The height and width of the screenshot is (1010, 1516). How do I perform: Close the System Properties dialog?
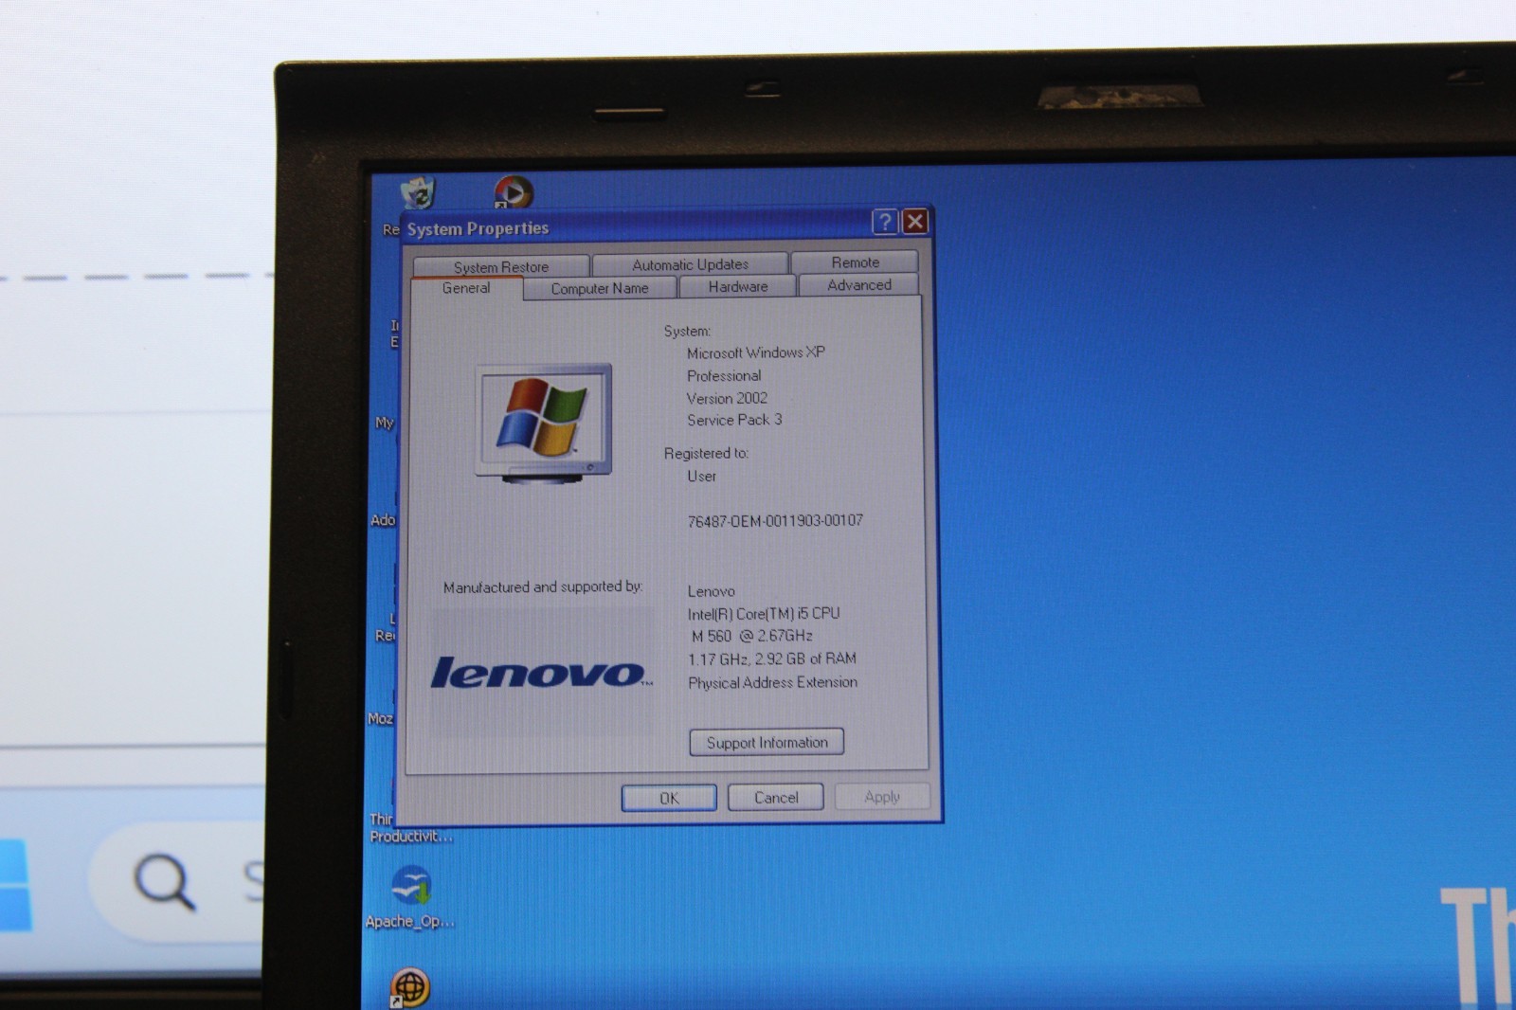(x=914, y=221)
